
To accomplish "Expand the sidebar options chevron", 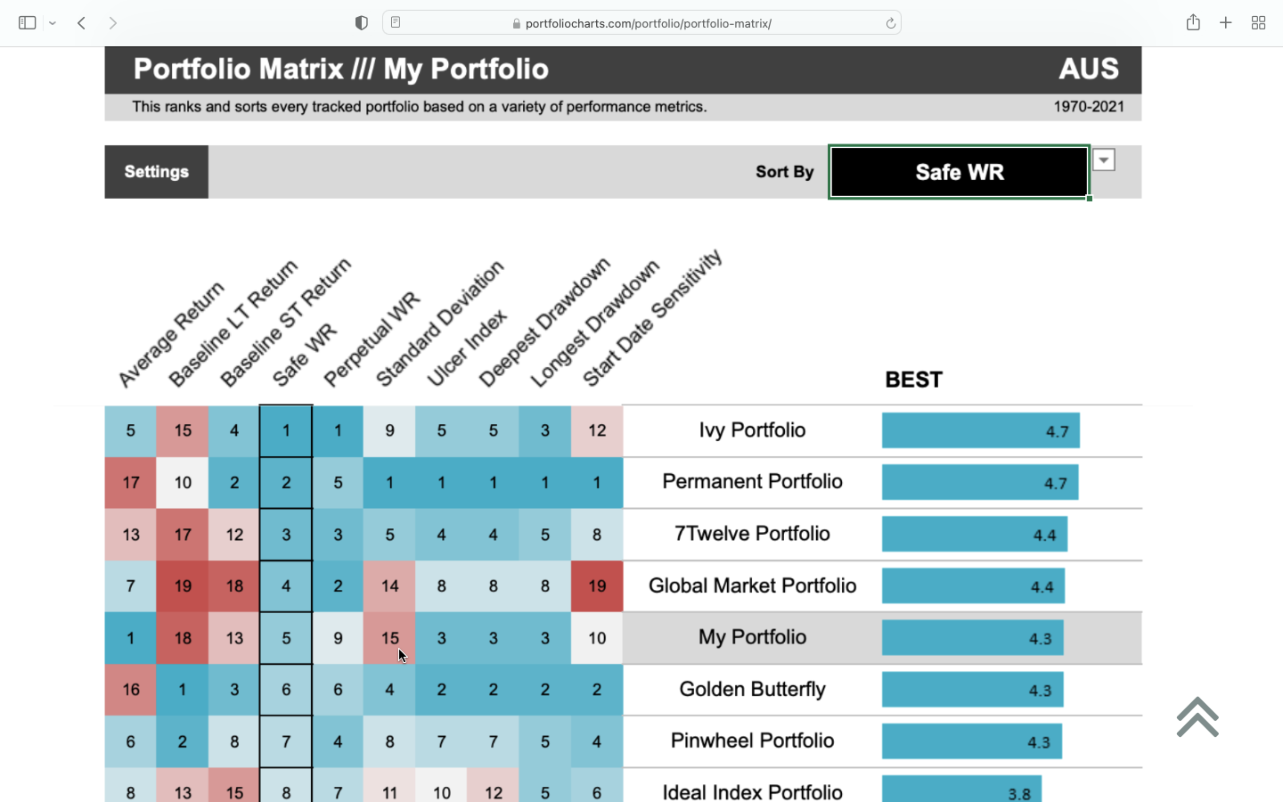I will 53,23.
